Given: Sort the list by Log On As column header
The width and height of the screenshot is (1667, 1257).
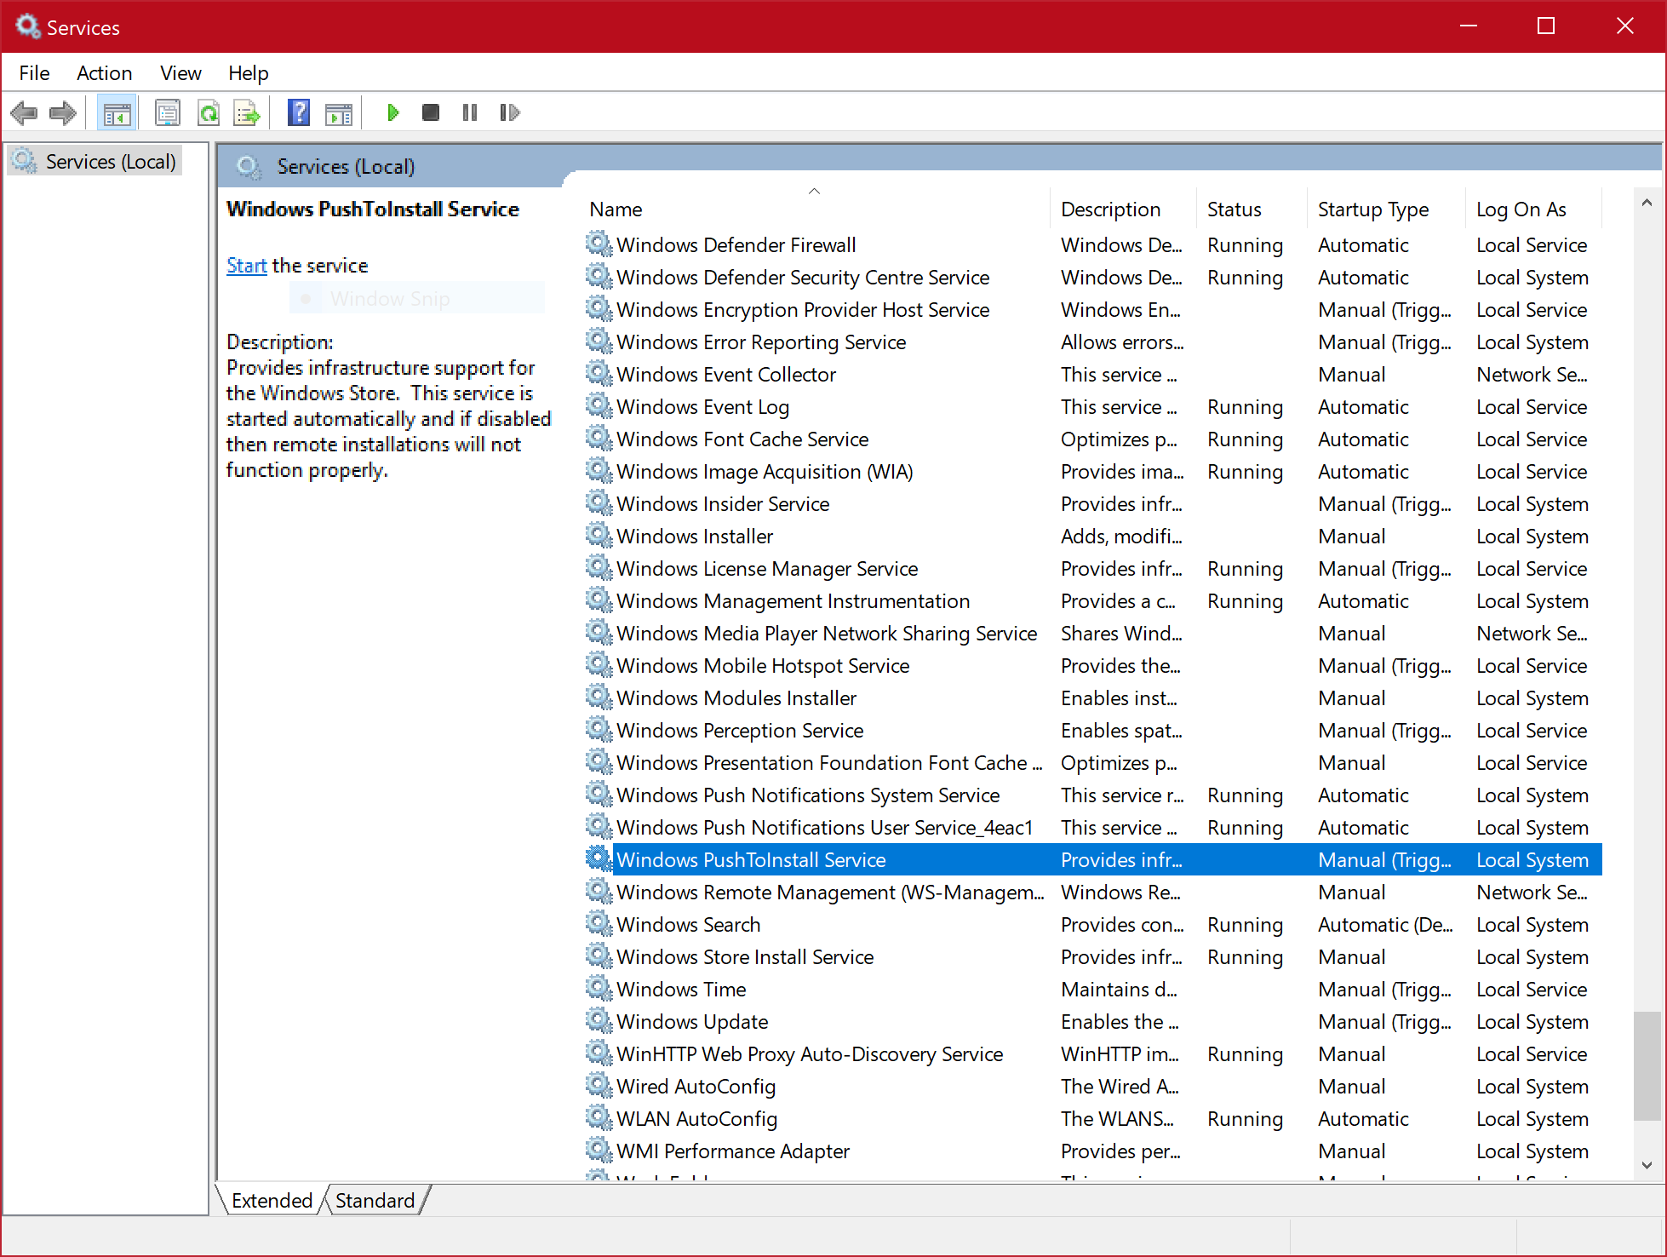Looking at the screenshot, I should [1533, 209].
